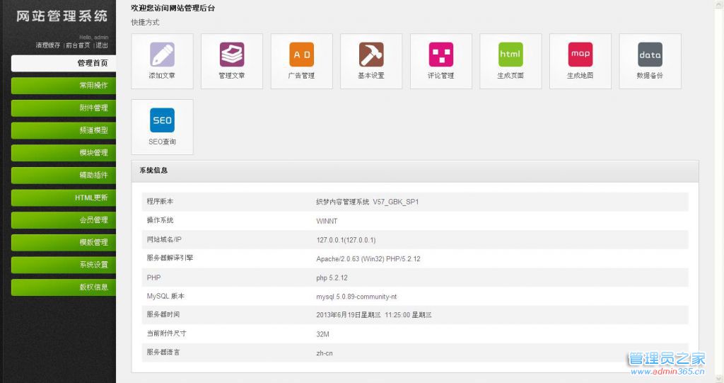Click the 系统信息 panel header
This screenshot has width=724, height=383.
coord(415,171)
